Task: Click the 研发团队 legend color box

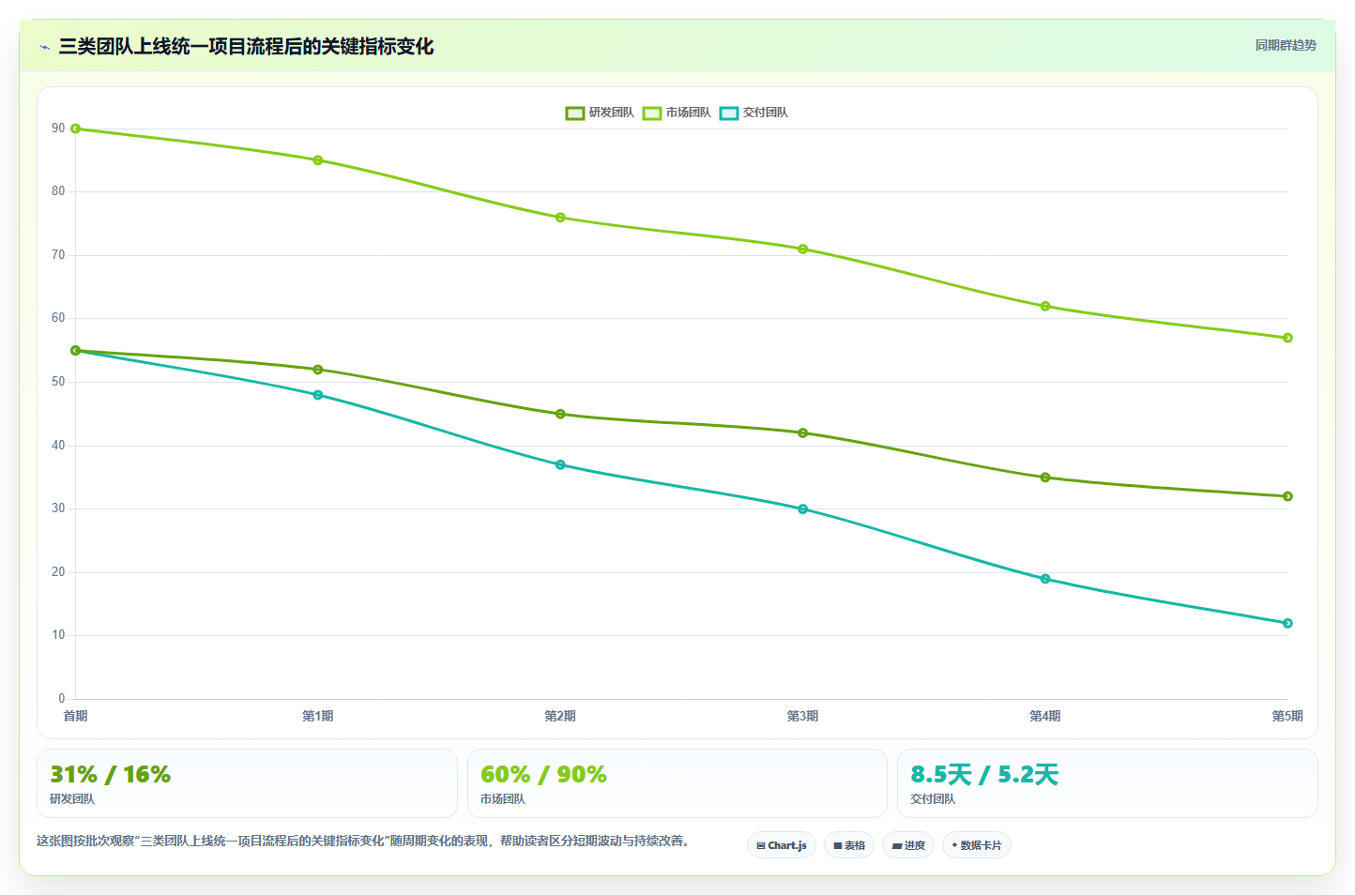Action: click(x=575, y=114)
